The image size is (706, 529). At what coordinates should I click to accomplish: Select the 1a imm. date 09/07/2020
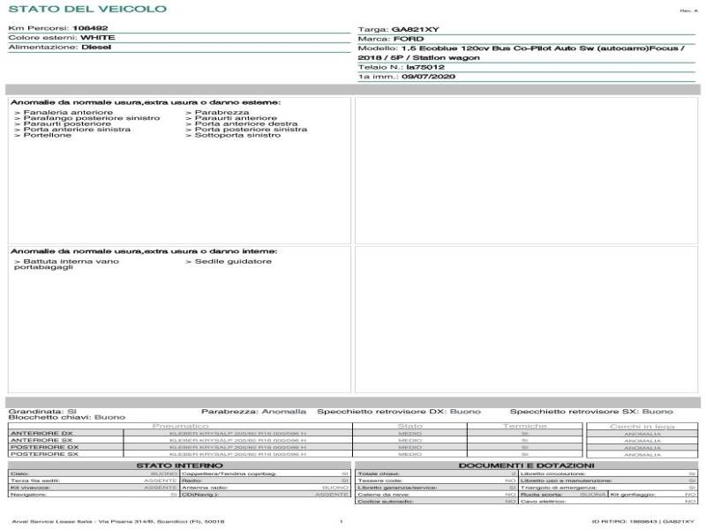(428, 77)
